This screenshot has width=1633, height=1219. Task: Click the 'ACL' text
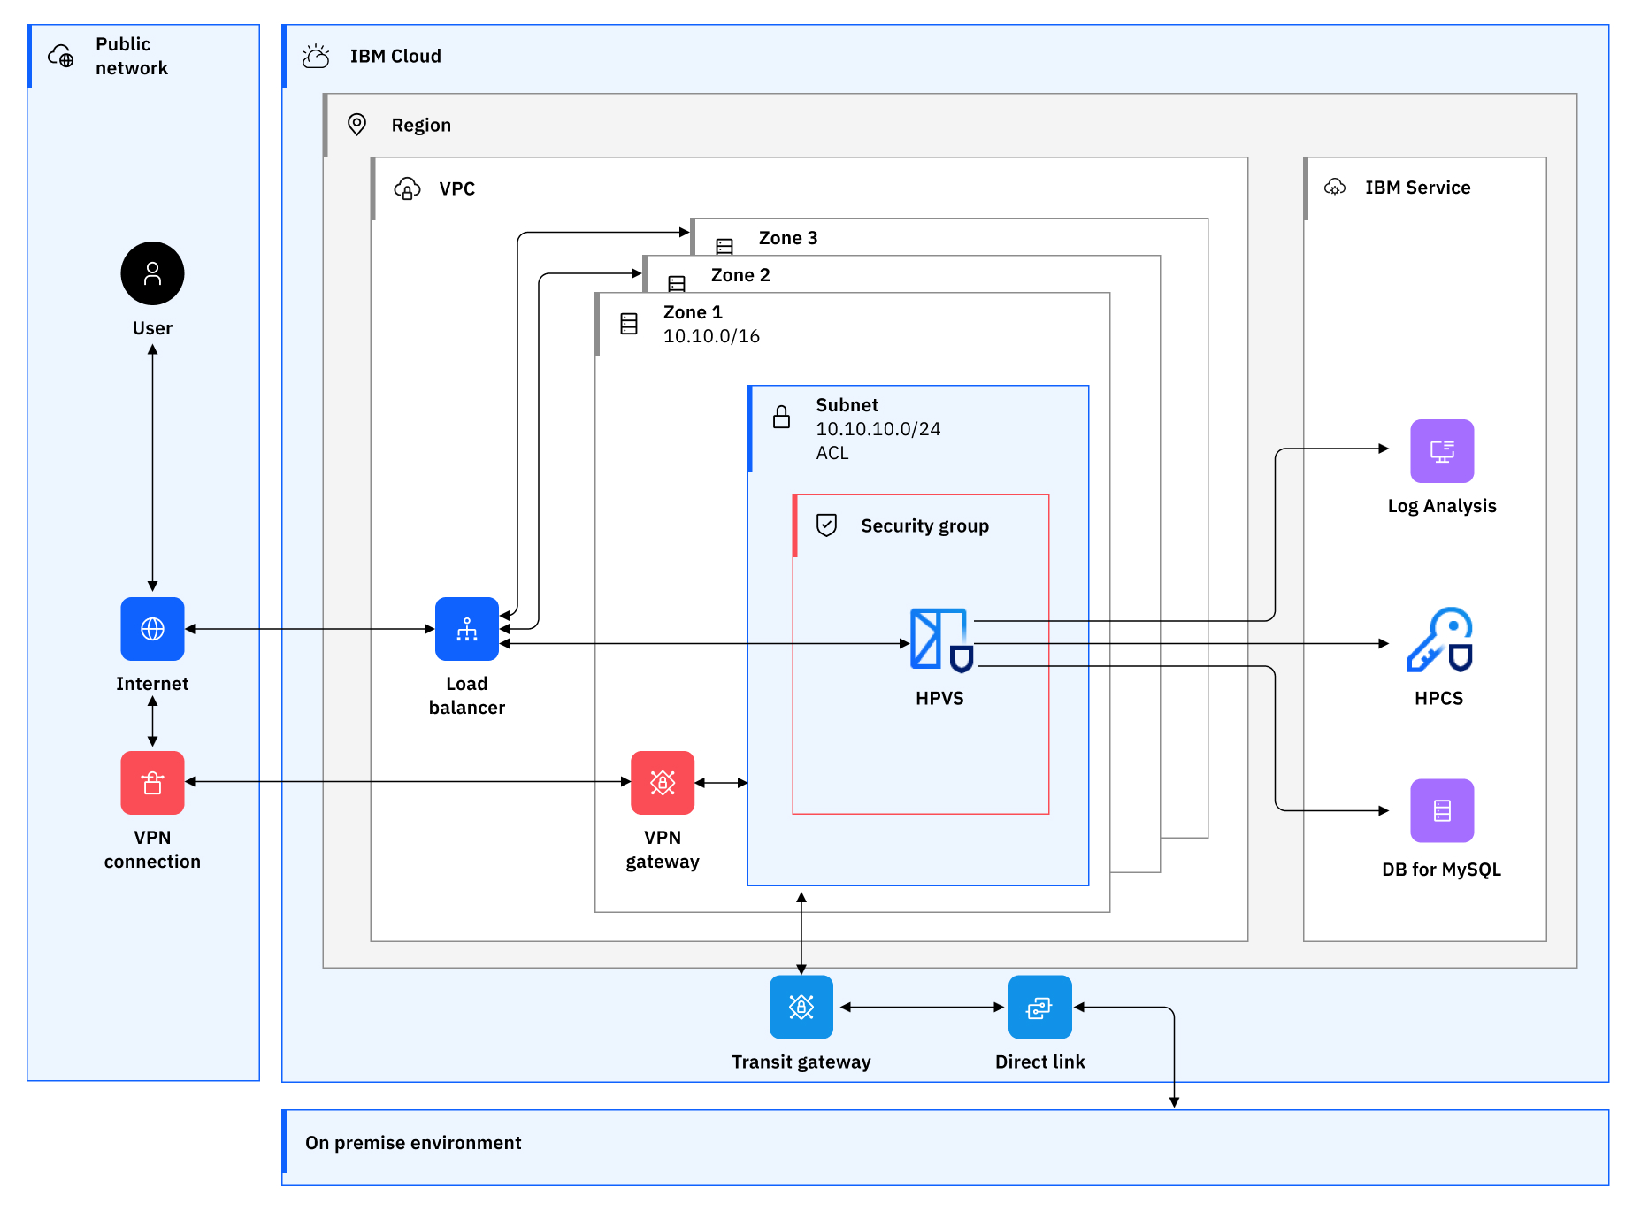[832, 453]
